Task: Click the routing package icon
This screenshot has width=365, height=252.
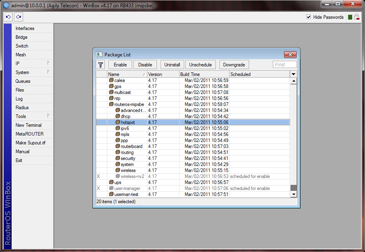Action: point(118,152)
